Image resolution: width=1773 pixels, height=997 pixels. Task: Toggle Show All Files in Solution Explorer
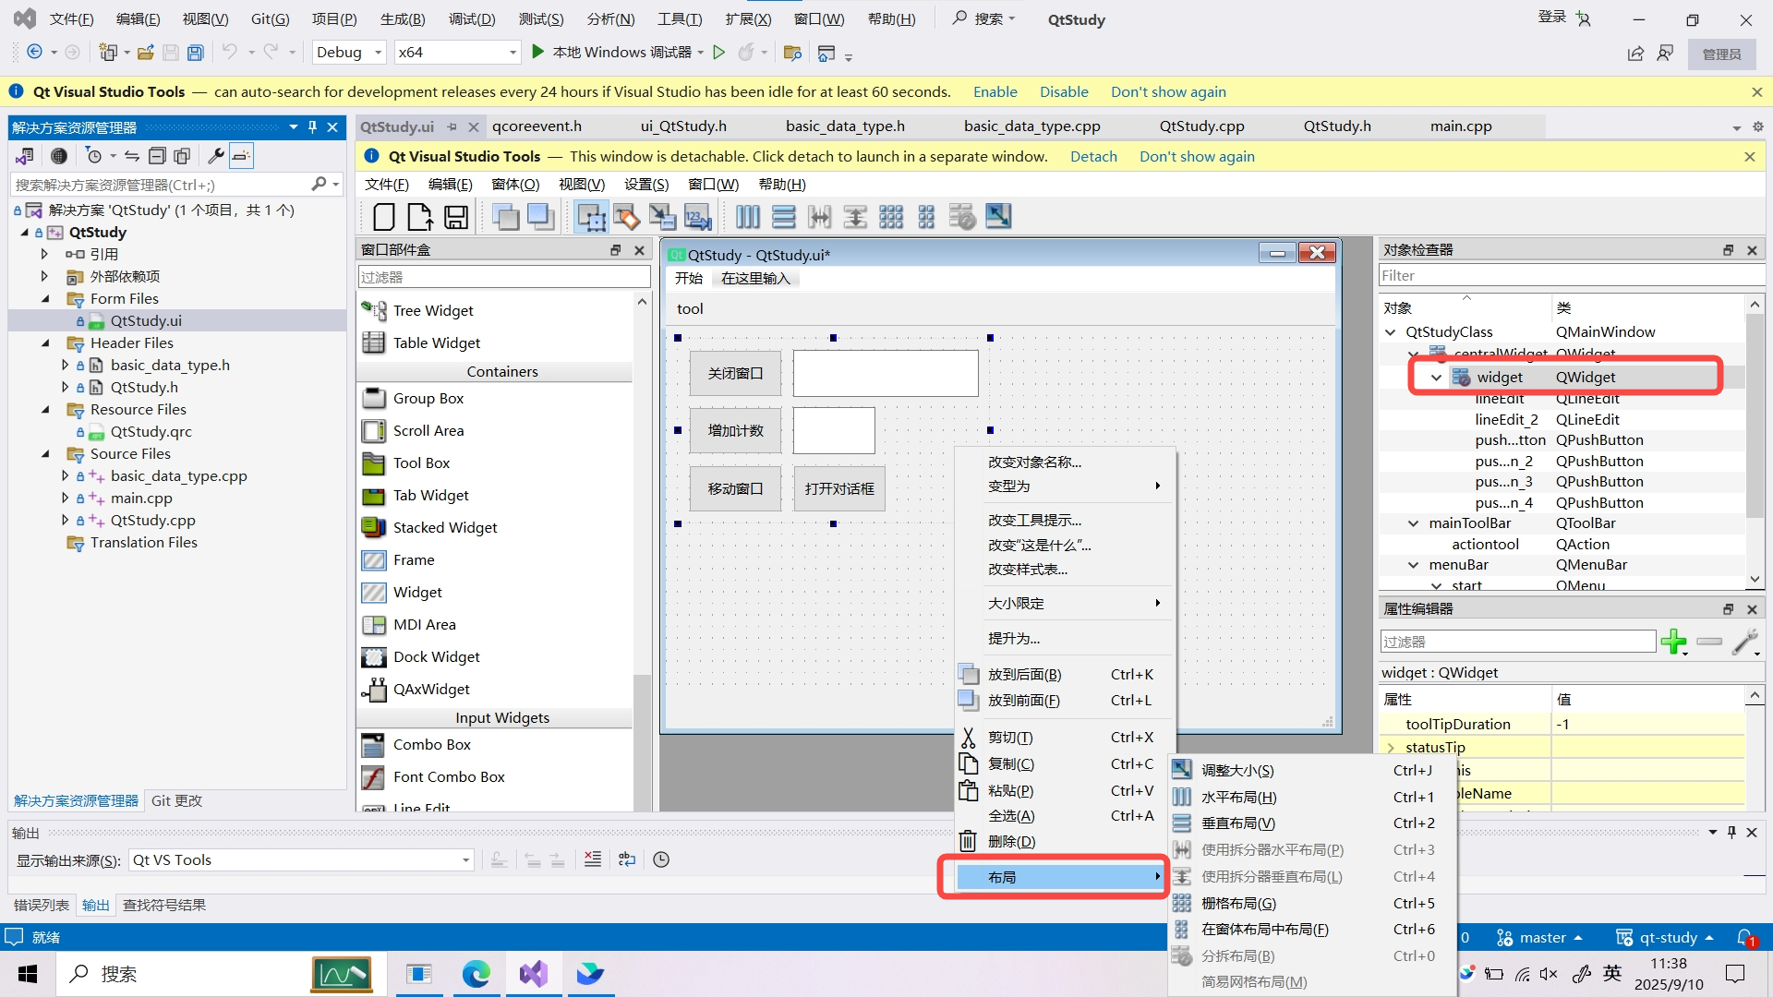pos(182,156)
